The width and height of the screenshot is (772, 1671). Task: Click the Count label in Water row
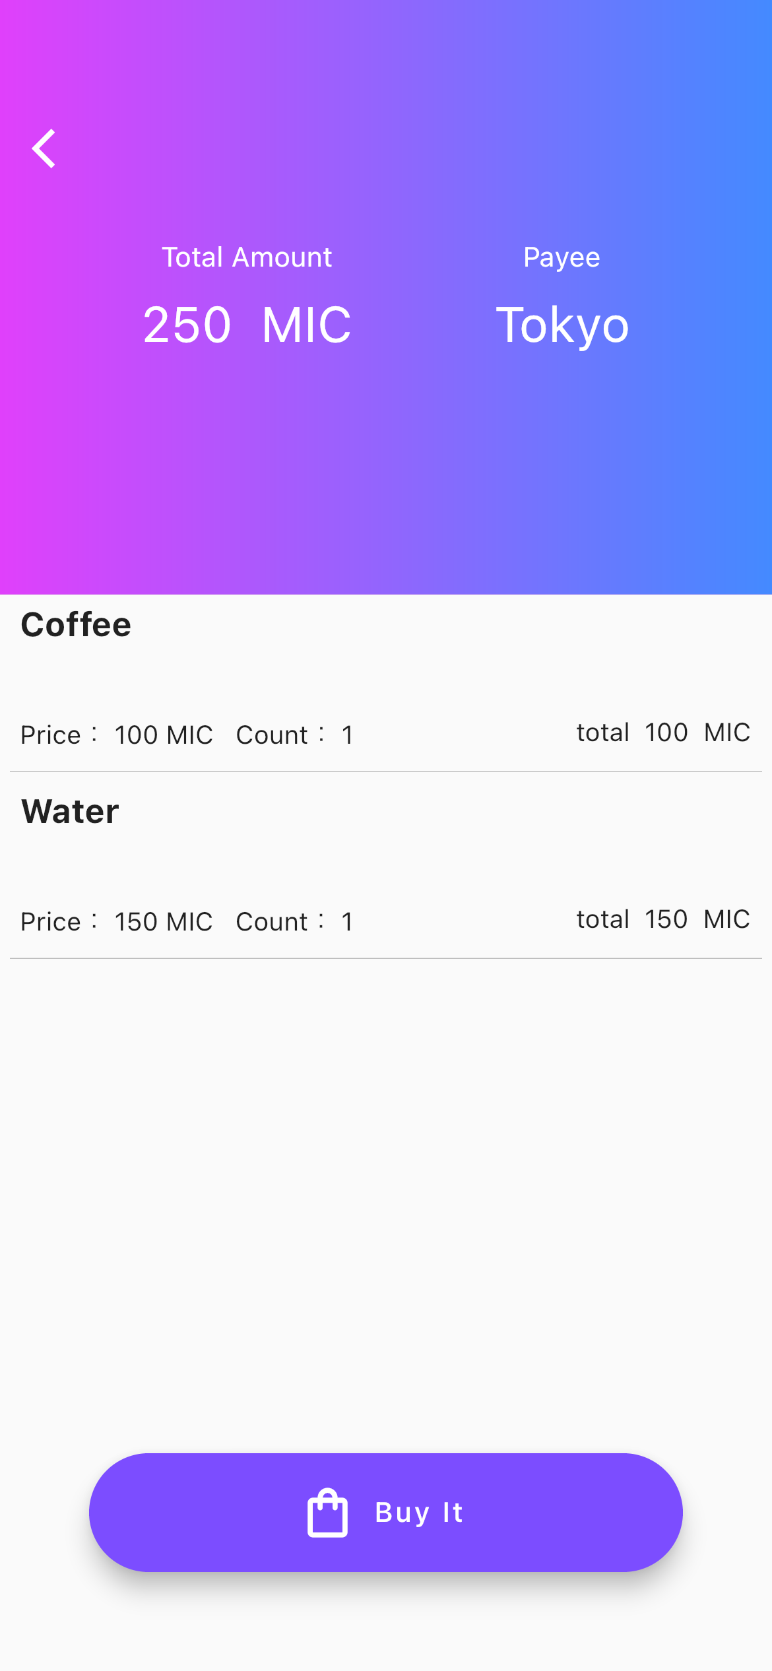click(x=272, y=922)
